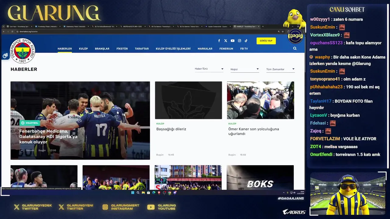Open the Haber Türü dropdown
This screenshot has width=390, height=219.
click(209, 69)
